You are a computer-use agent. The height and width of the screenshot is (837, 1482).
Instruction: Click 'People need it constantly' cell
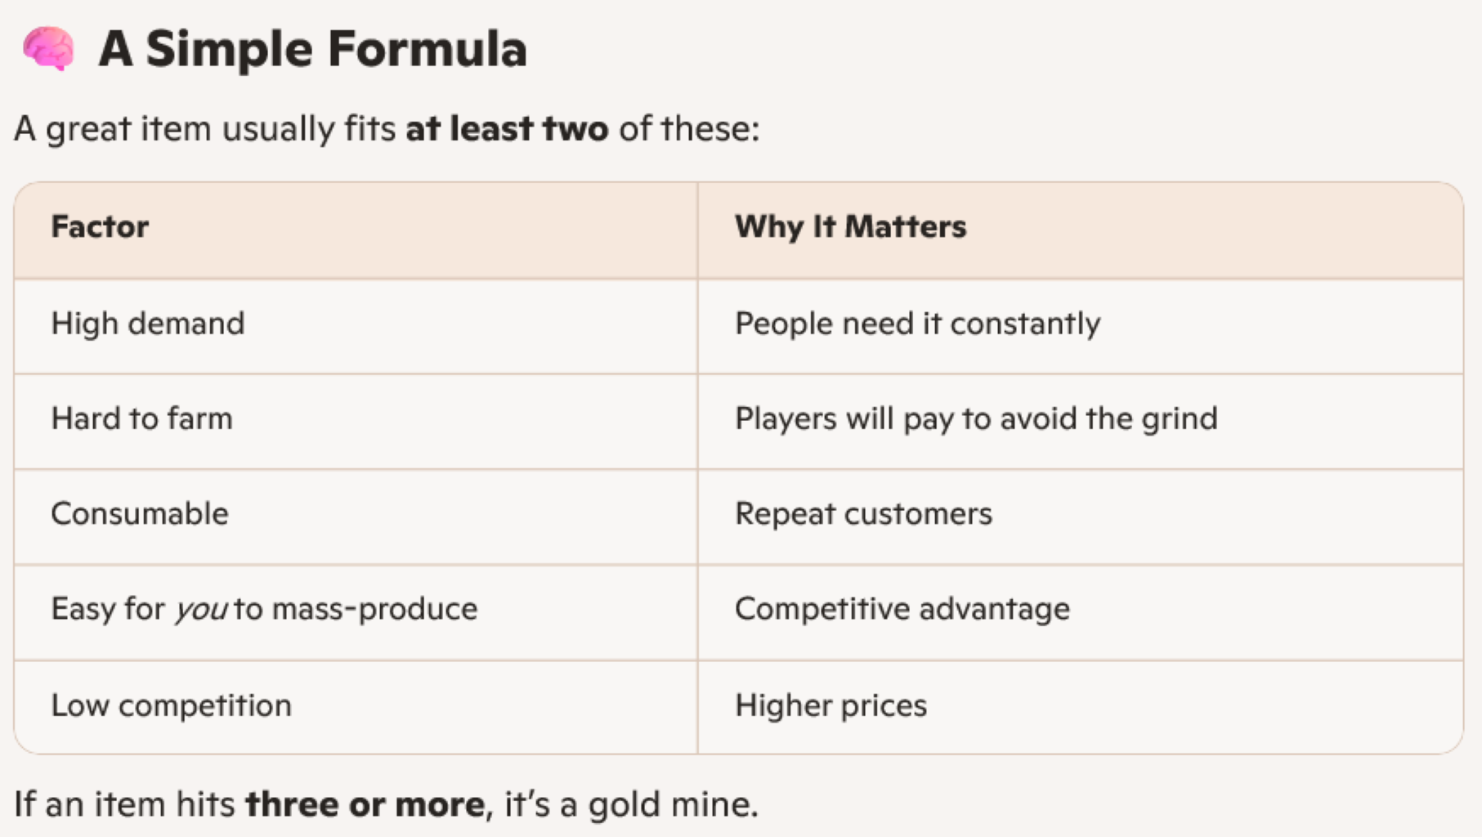point(917,324)
